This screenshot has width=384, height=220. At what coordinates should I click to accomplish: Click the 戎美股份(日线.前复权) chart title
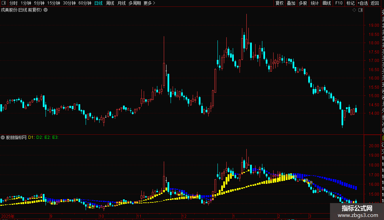[x=21, y=10]
